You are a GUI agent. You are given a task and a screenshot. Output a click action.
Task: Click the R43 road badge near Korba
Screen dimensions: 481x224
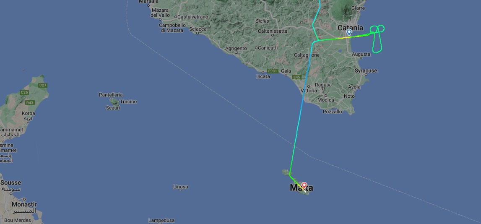tap(30, 103)
